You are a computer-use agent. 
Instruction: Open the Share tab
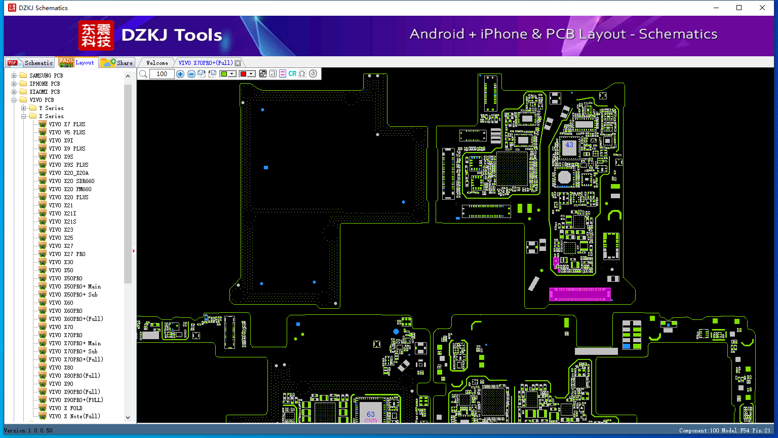tap(116, 62)
